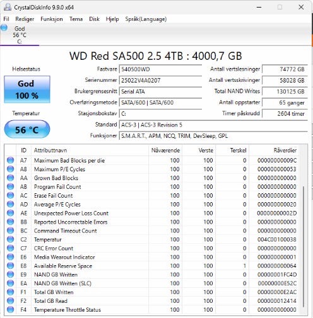Click the status icon for Unexpected Power Loss Count
Viewport: 313px width, 318px height.
10,213
